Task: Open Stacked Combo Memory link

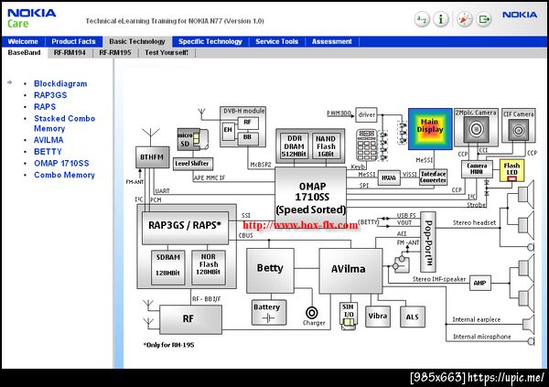Action: [x=64, y=124]
